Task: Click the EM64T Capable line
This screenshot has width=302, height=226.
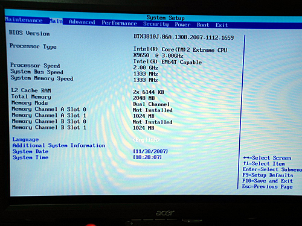Action: click(x=167, y=61)
